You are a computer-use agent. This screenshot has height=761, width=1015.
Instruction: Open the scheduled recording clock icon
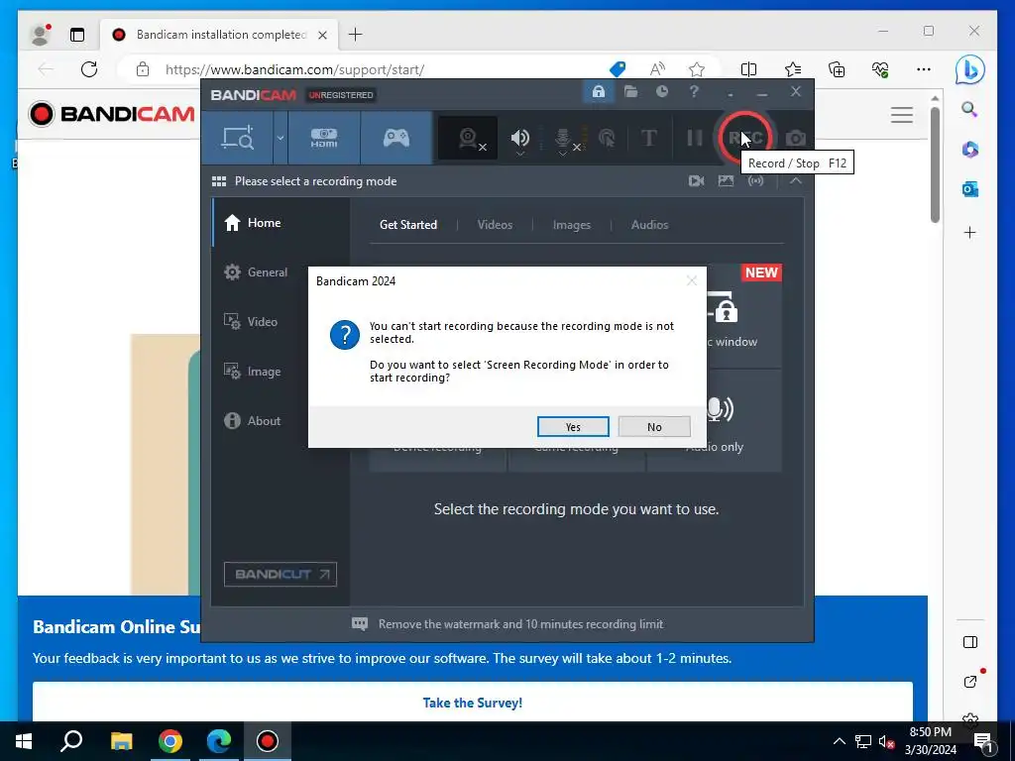(x=661, y=92)
